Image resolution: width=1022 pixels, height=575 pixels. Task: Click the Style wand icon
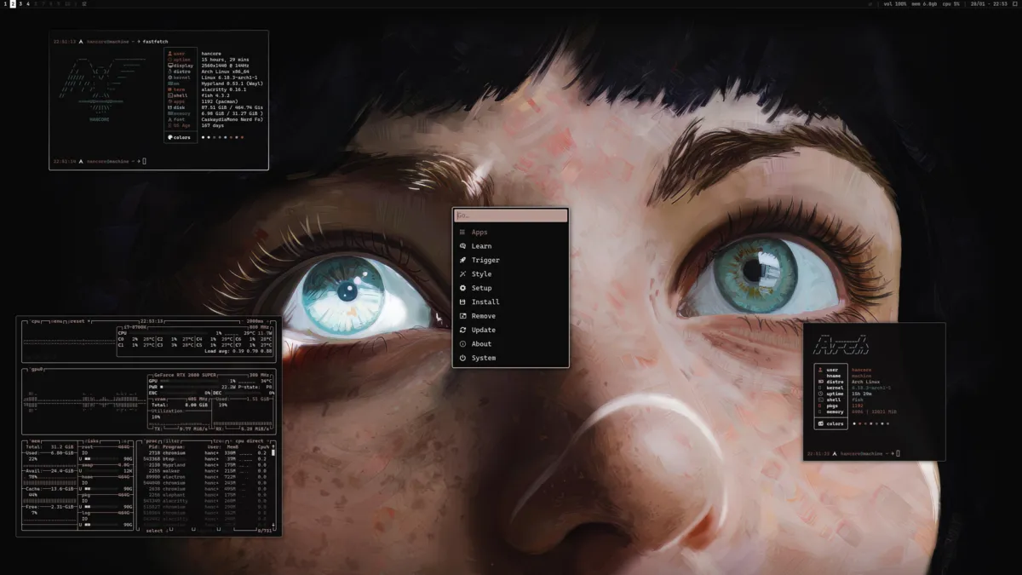coord(462,274)
